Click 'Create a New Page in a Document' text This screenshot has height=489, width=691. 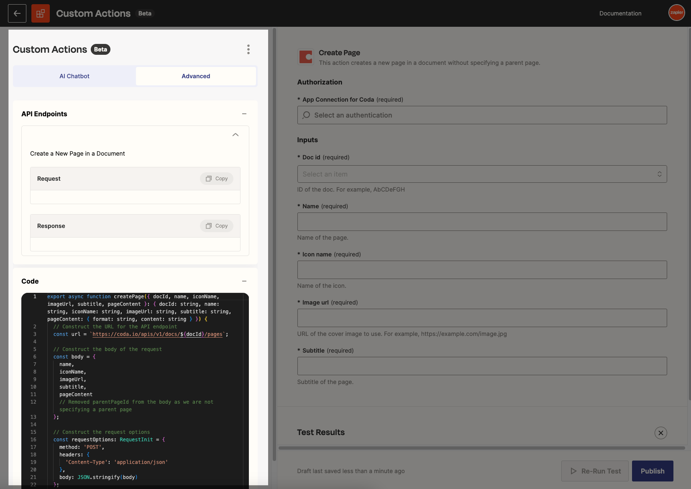(x=77, y=154)
